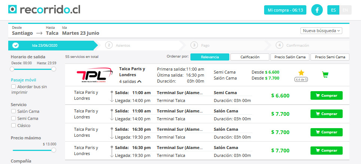Buy the first 16:30 pm Salón Cama ticket
The width and height of the screenshot is (361, 164).
(327, 132)
